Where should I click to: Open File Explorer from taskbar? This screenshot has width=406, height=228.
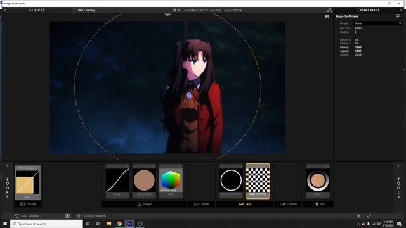pos(108,224)
